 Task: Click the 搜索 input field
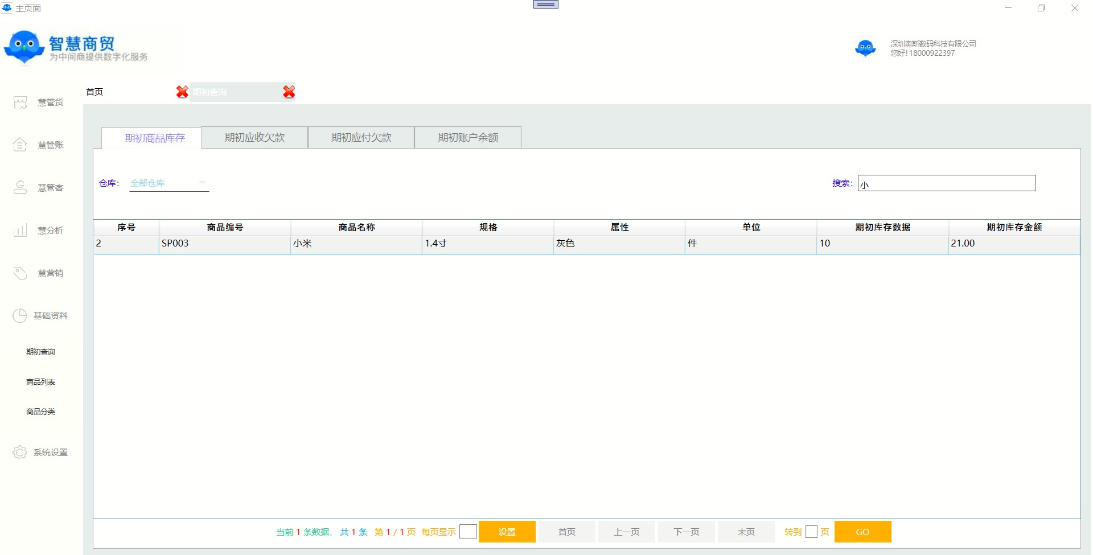947,183
